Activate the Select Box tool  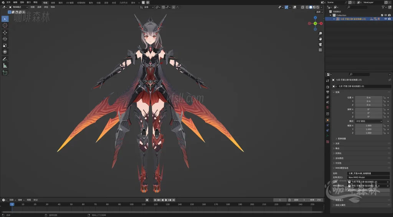[x=5, y=19]
